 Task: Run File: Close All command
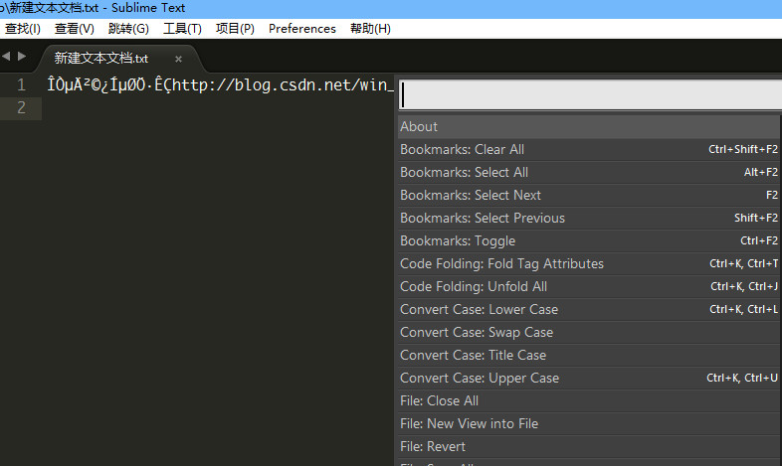tap(589, 401)
